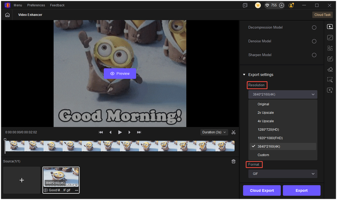Open the video-plus sidebar tool
The height and width of the screenshot is (200, 337).
click(x=330, y=90)
